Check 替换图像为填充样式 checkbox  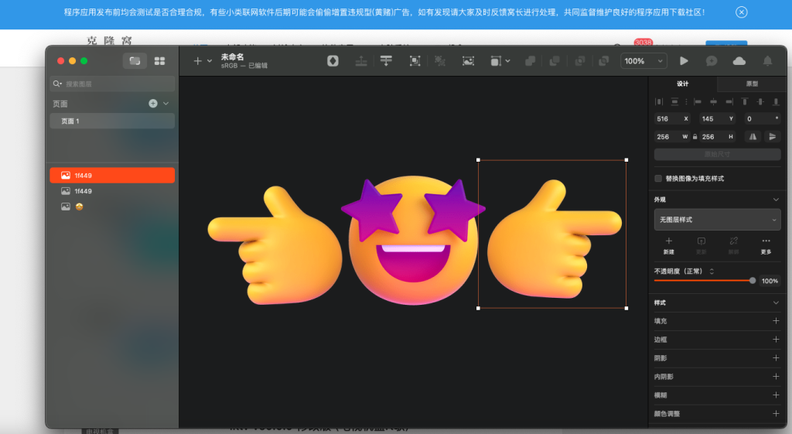[658, 179]
